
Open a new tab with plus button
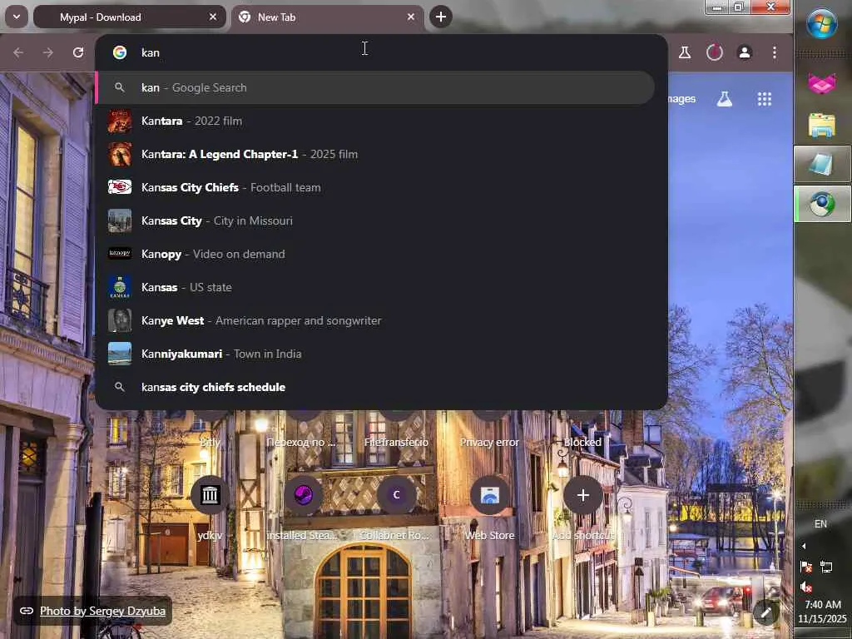click(441, 17)
